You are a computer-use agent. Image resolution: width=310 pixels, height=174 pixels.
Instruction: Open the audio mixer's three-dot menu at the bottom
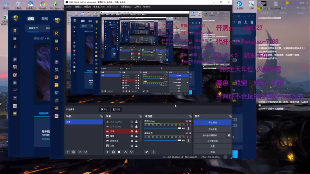click(153, 152)
